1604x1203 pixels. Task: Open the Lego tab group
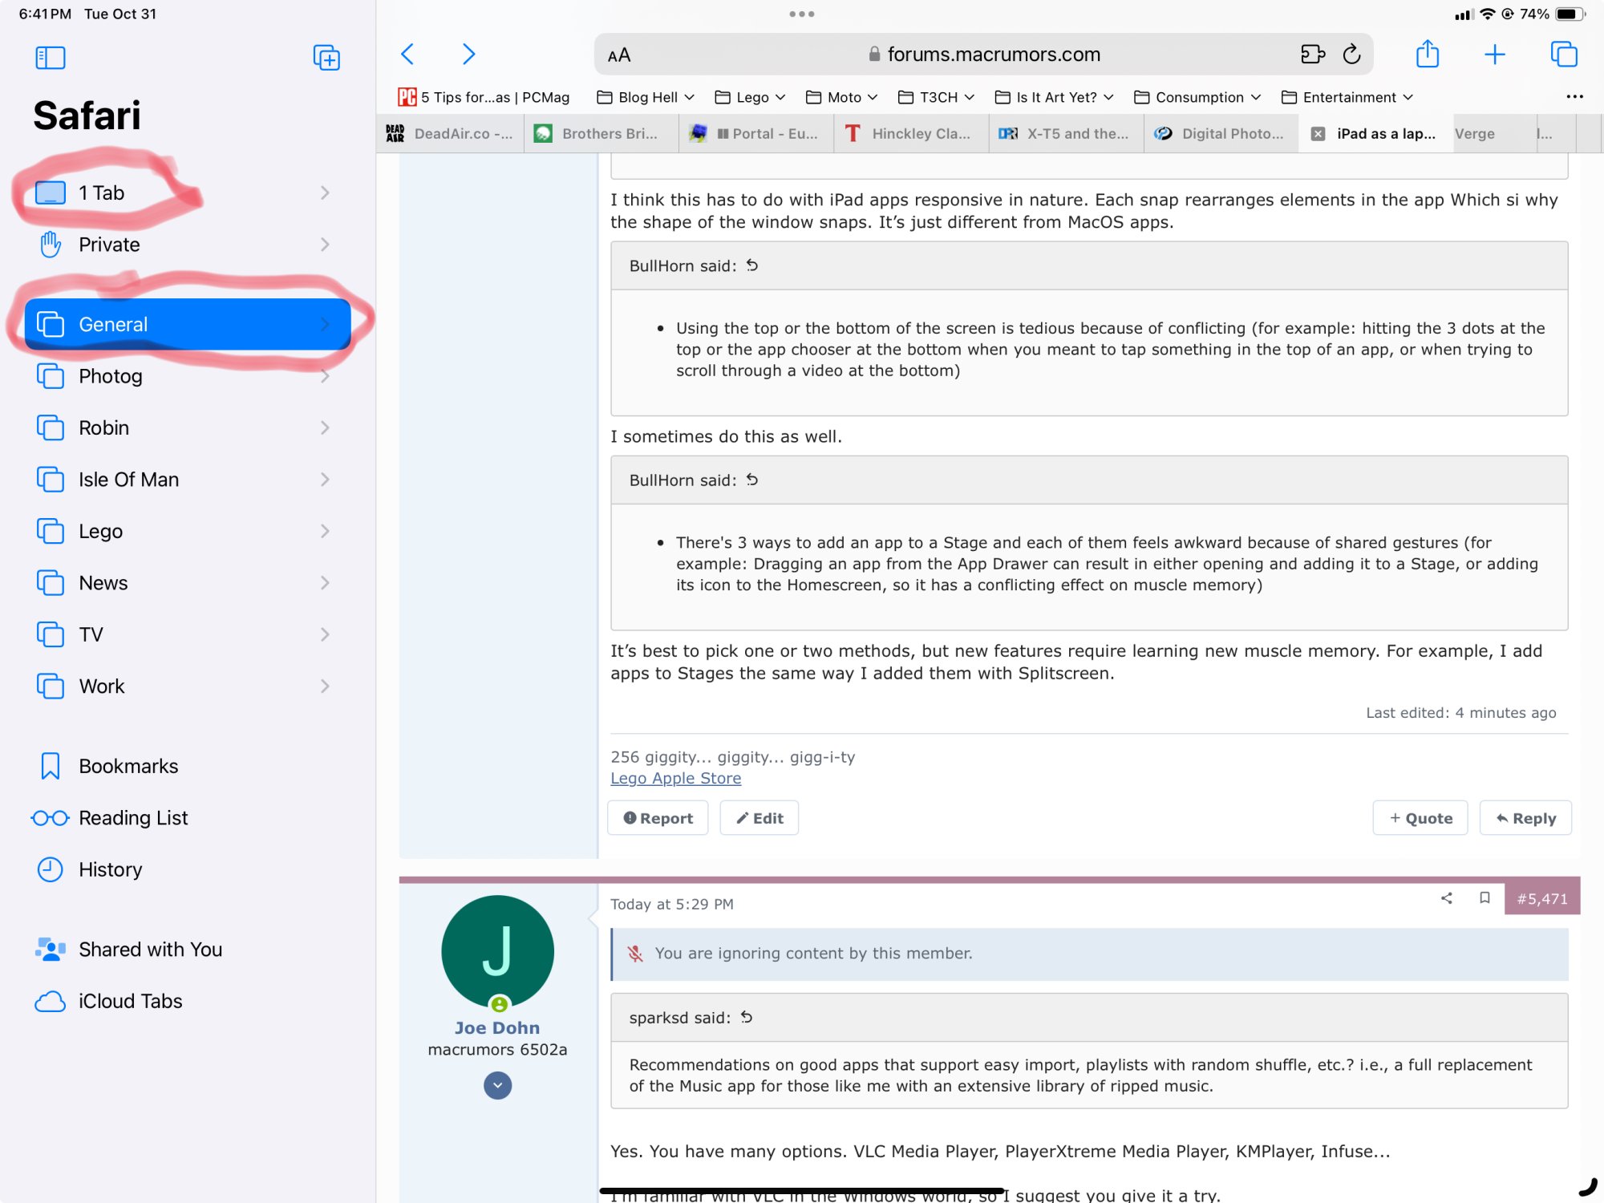click(100, 531)
